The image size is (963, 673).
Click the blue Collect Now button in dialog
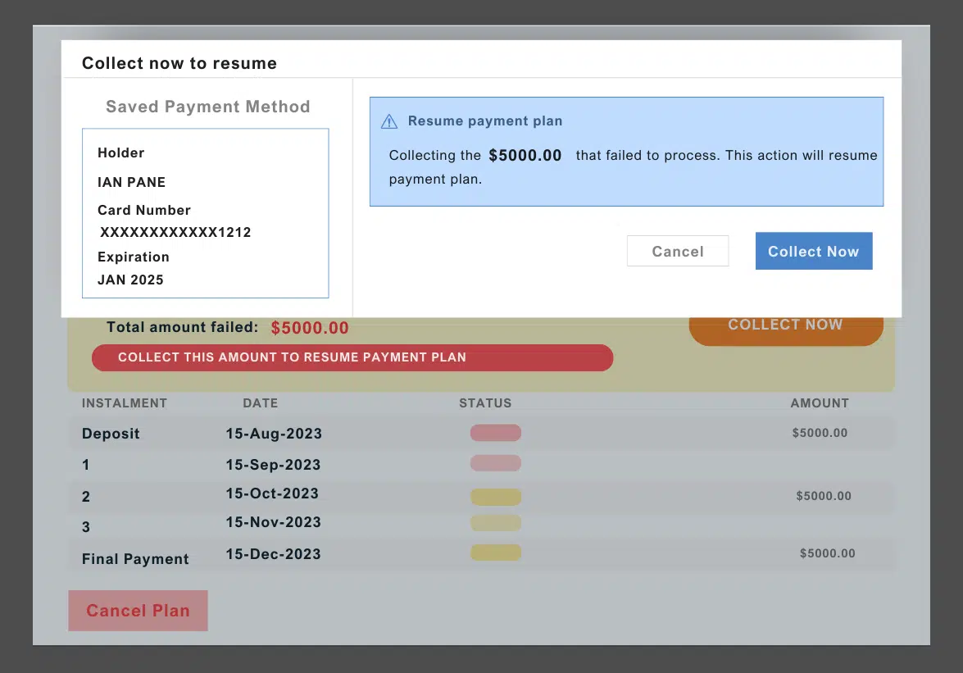(x=814, y=251)
